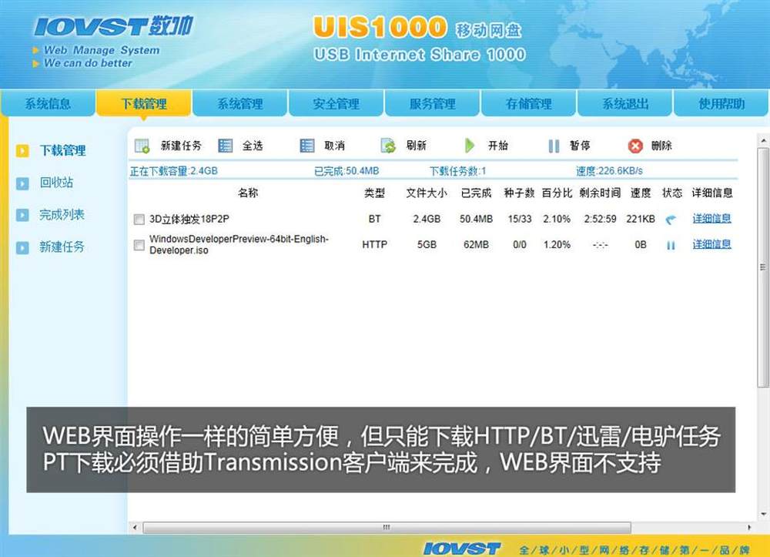The width and height of the screenshot is (770, 557).
Task: Open 新建任务 in the left sidebar
Action: pos(62,247)
